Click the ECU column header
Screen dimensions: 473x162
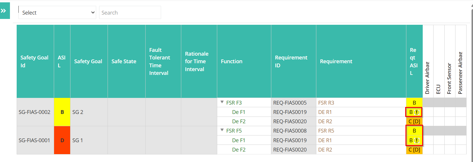click(439, 61)
